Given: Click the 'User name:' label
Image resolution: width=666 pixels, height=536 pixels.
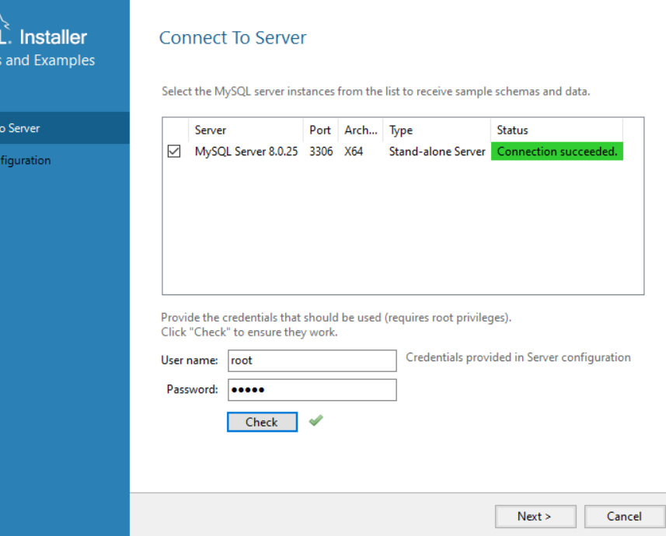Looking at the screenshot, I should [190, 360].
